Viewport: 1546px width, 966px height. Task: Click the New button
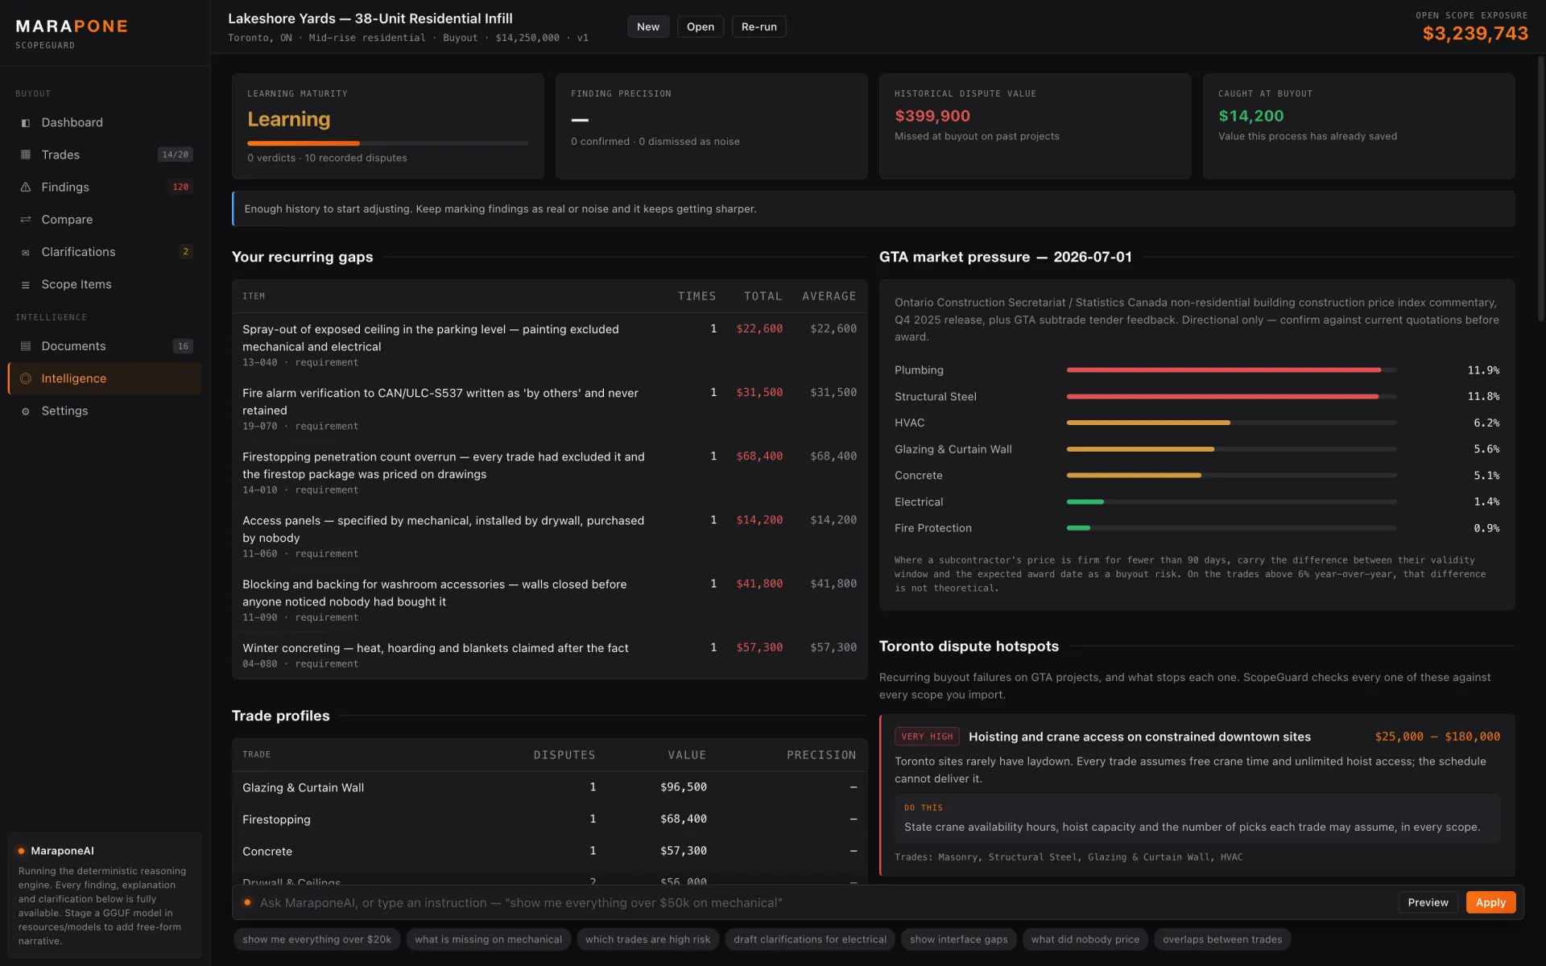(648, 27)
